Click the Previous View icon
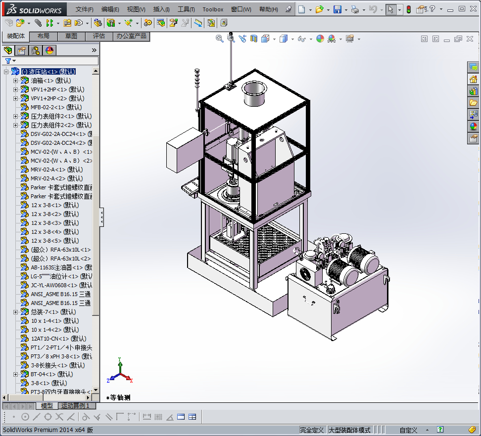This screenshot has width=481, height=436. click(x=242, y=39)
